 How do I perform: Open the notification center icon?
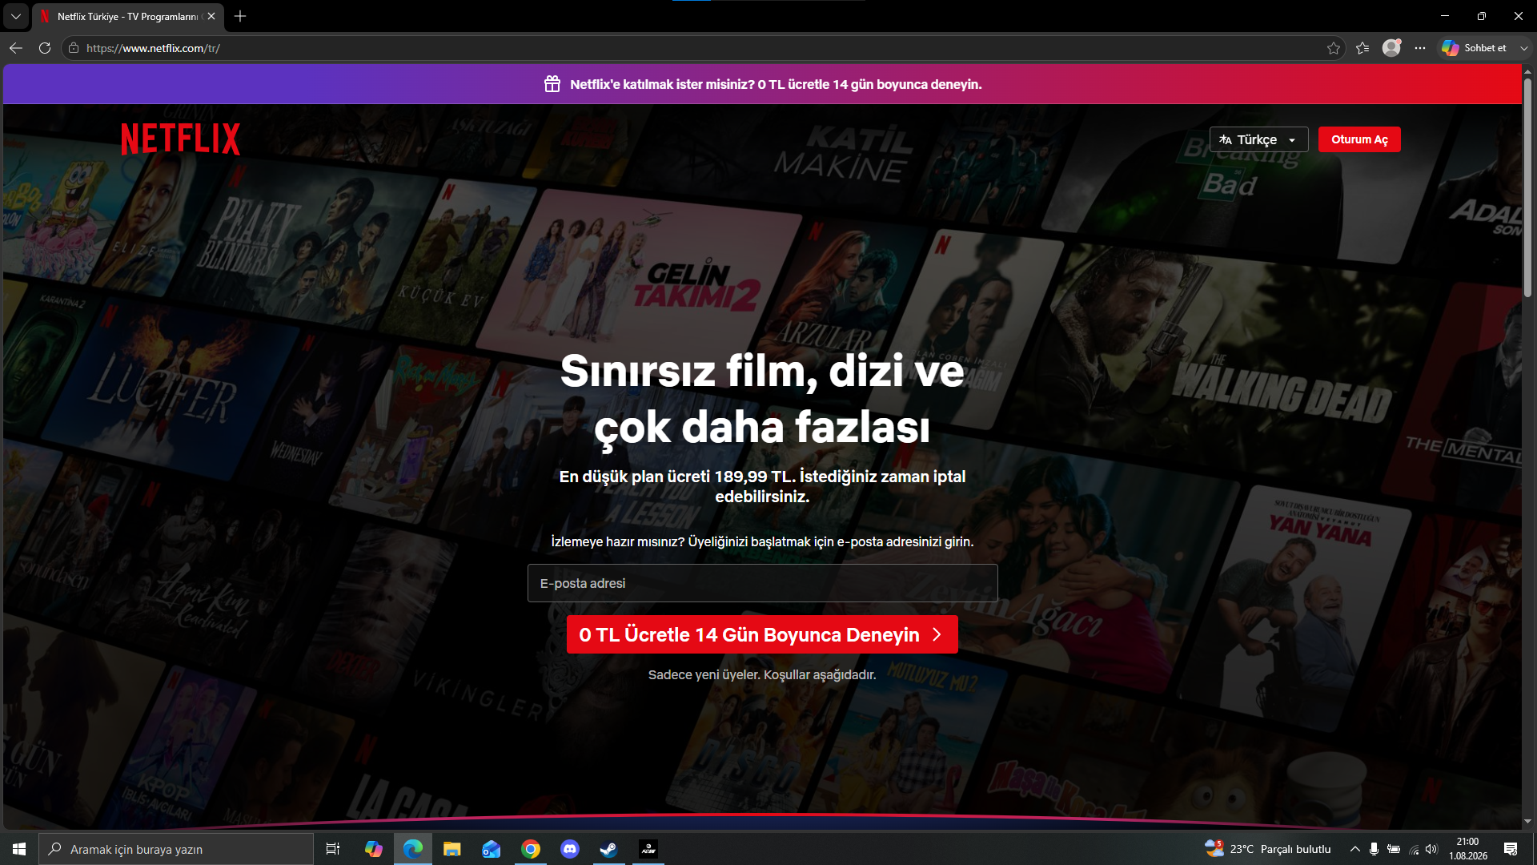(1511, 849)
